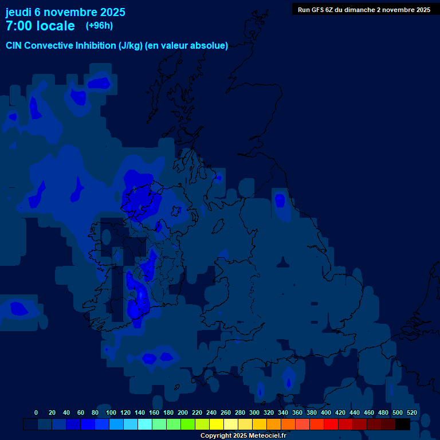The width and height of the screenshot is (440, 440).
Task: Click the 520 value on the legend scale
Action: coord(411,412)
